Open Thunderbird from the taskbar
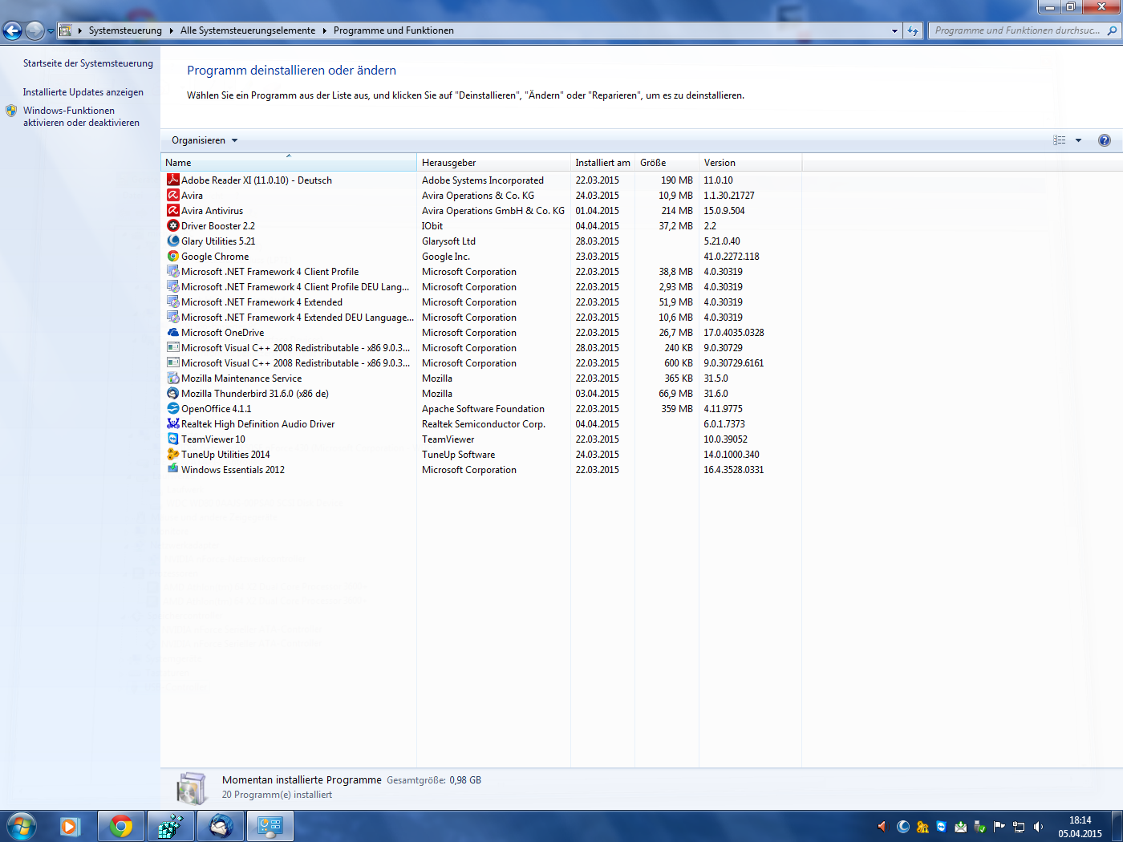Image resolution: width=1123 pixels, height=842 pixels. [x=221, y=826]
